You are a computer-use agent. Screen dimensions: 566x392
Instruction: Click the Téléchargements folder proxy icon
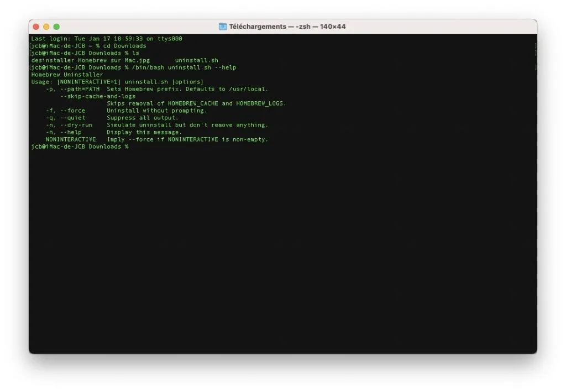pos(222,25)
